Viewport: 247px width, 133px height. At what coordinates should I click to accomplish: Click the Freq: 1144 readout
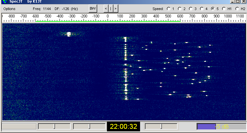40,9
